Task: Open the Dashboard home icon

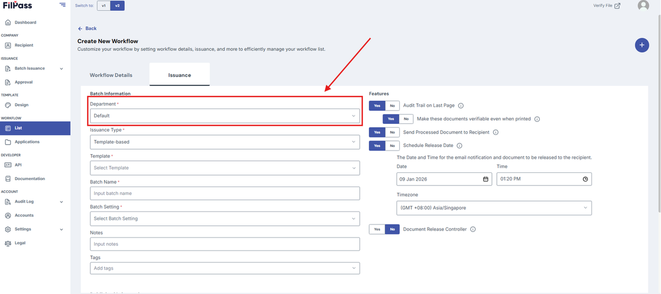Action: (x=8, y=23)
